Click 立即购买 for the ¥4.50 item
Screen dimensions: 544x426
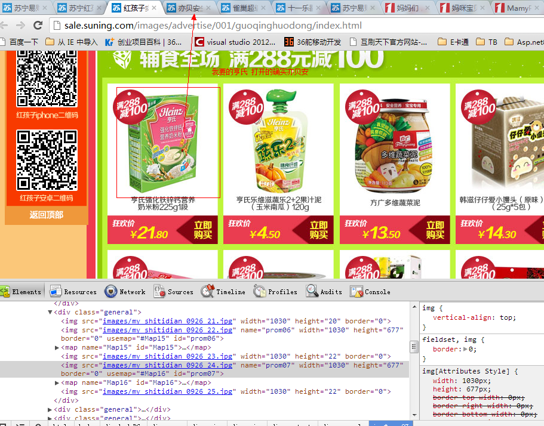pos(318,230)
